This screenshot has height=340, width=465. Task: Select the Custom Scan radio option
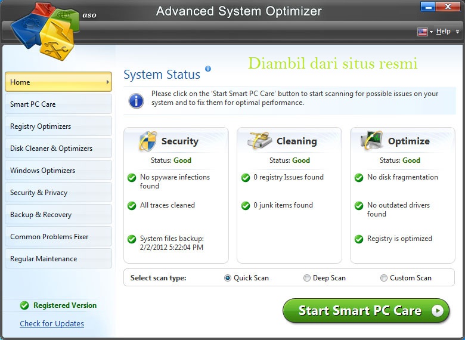(384, 278)
